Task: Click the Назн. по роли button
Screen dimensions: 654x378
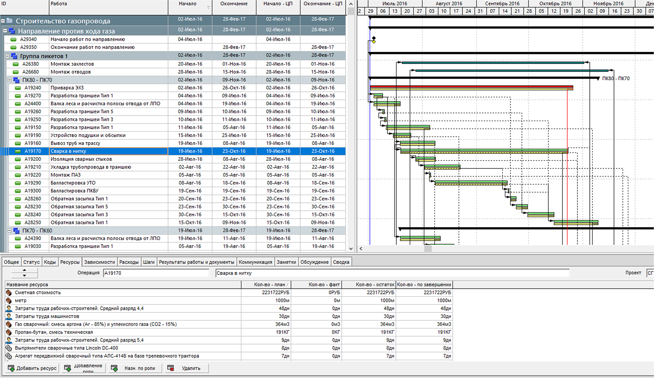Action: (135, 368)
